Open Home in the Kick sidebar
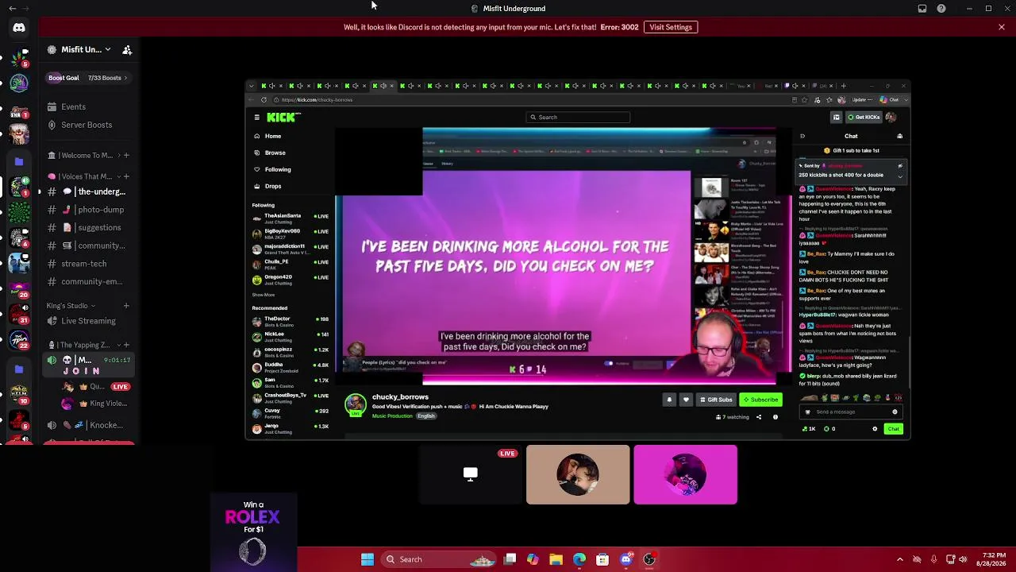This screenshot has width=1016, height=572. click(x=267, y=136)
